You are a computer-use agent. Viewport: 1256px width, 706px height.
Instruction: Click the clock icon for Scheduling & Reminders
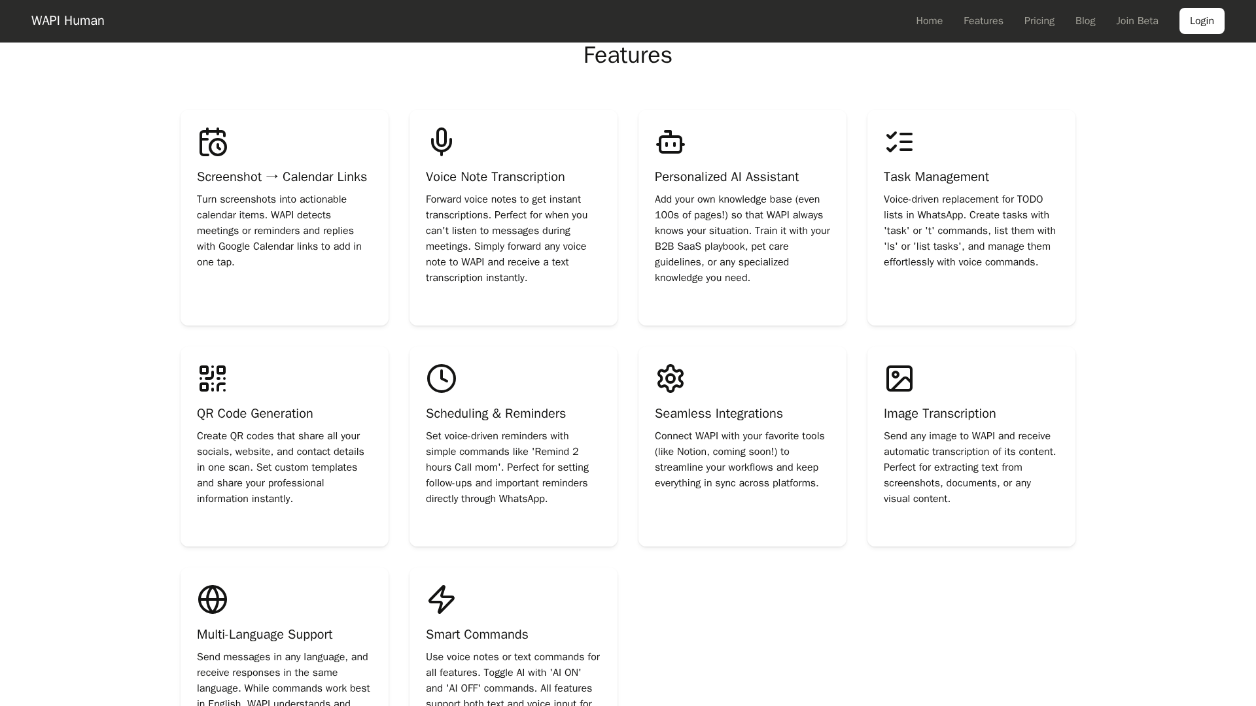[x=441, y=378]
